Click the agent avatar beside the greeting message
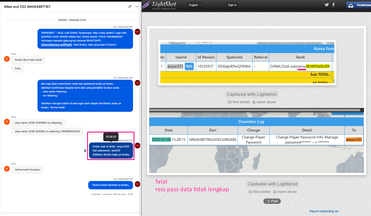 pos(138,32)
